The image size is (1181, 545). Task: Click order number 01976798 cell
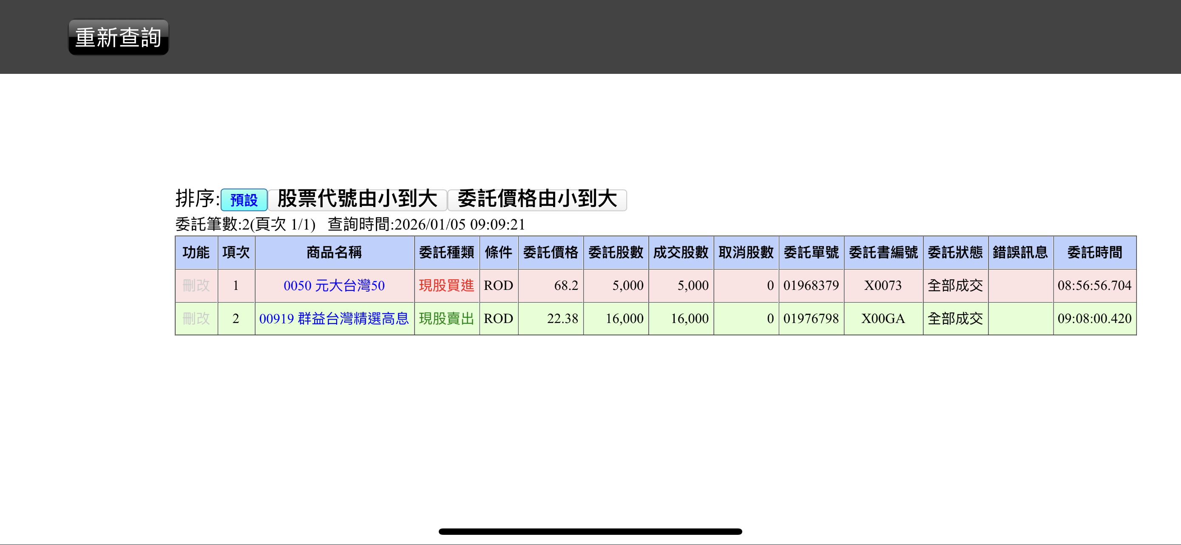(811, 318)
